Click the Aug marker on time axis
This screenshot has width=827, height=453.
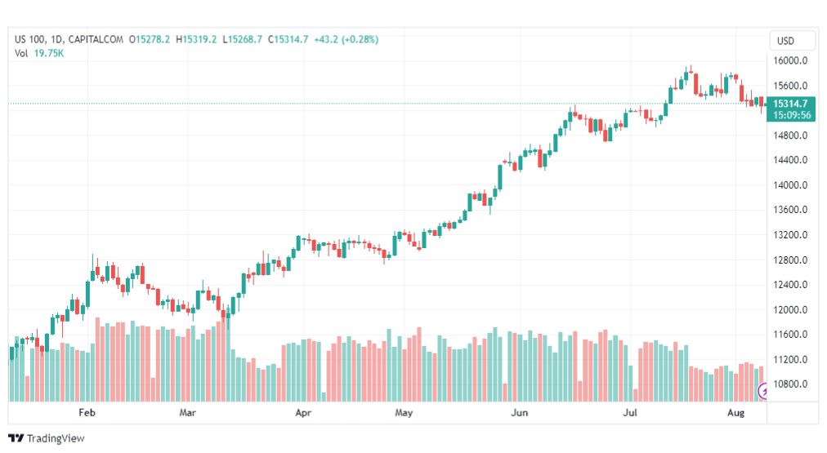pos(735,412)
